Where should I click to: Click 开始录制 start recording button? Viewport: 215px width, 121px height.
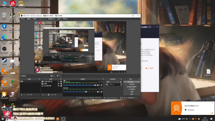tap(132, 84)
